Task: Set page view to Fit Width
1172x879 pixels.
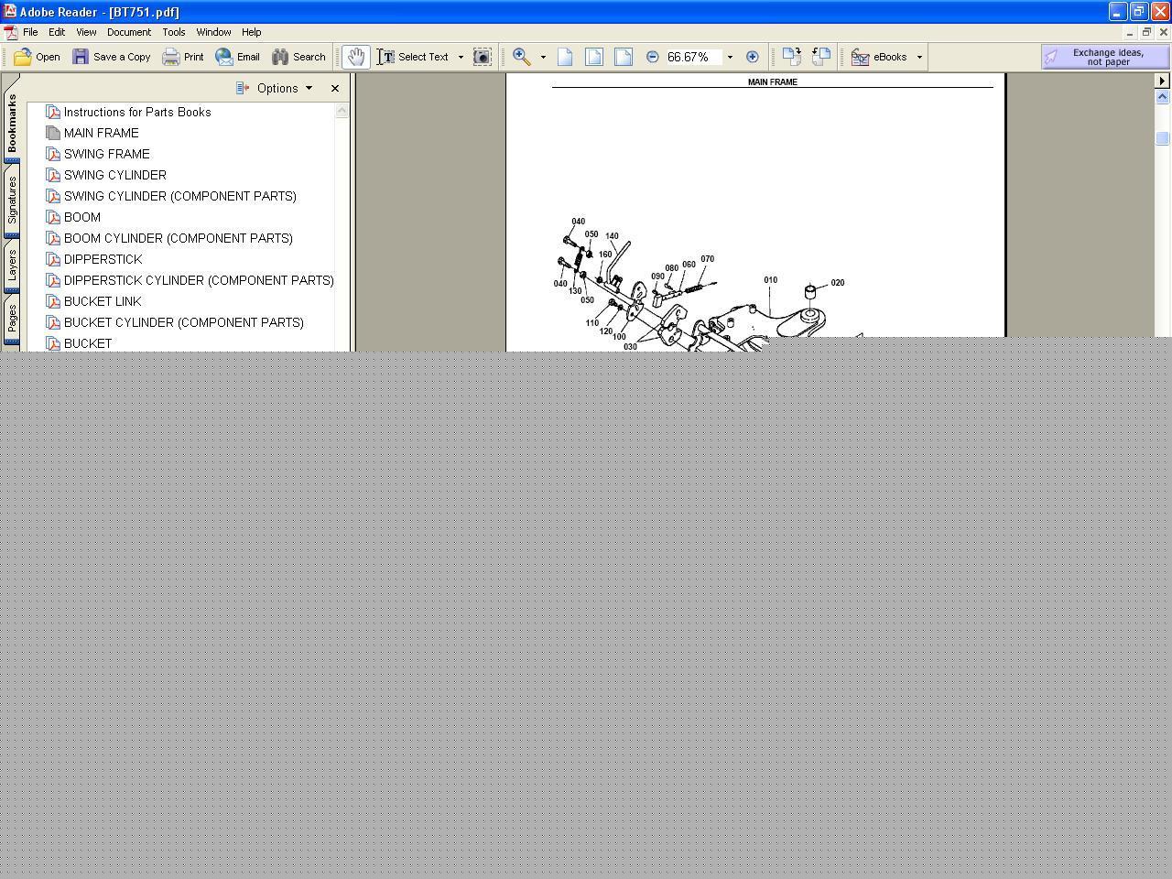Action: (x=624, y=57)
